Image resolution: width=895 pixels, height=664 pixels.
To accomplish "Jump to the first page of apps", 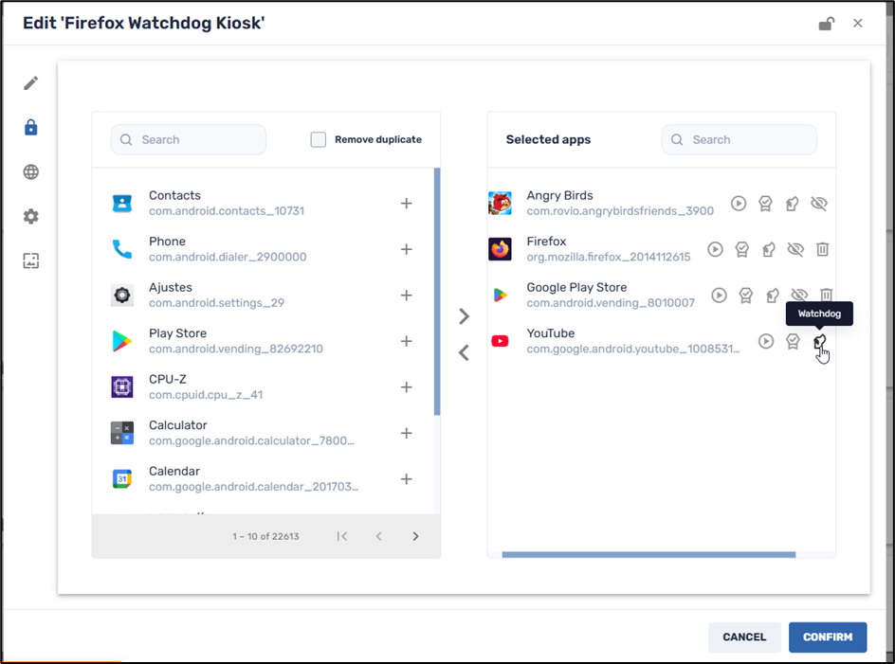I will pyautogui.click(x=341, y=536).
